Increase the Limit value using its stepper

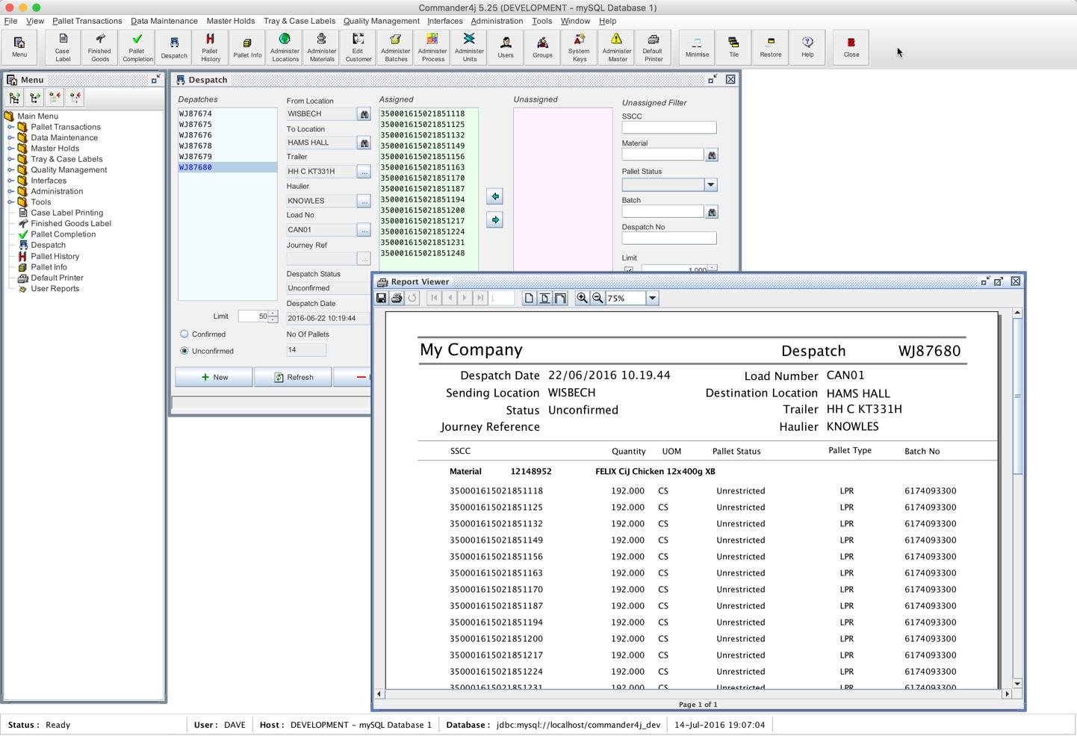click(272, 314)
